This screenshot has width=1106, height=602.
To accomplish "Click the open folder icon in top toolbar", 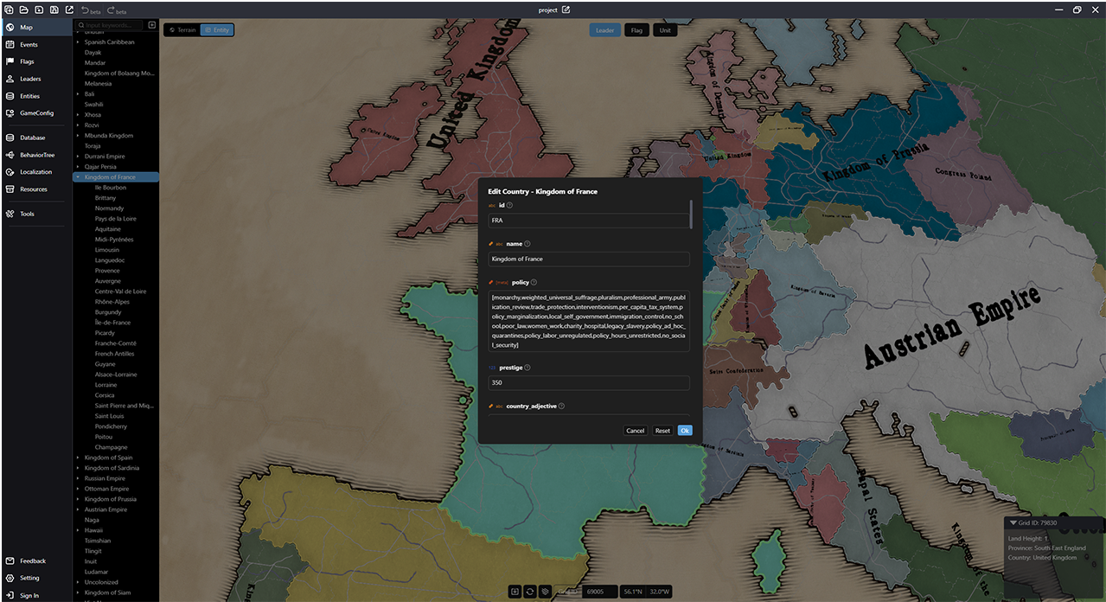I will coord(23,10).
